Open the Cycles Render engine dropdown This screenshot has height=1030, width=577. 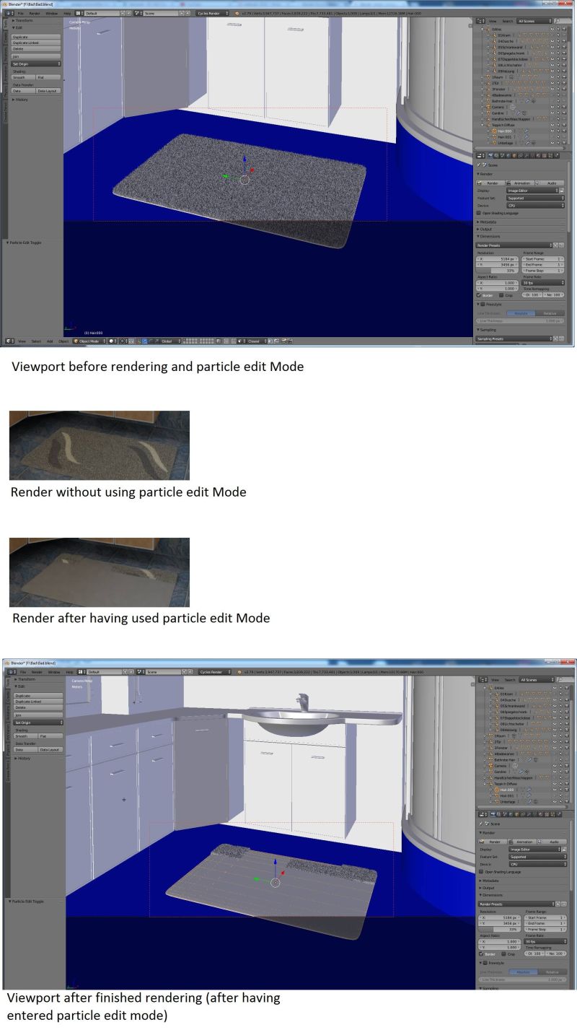click(x=213, y=12)
